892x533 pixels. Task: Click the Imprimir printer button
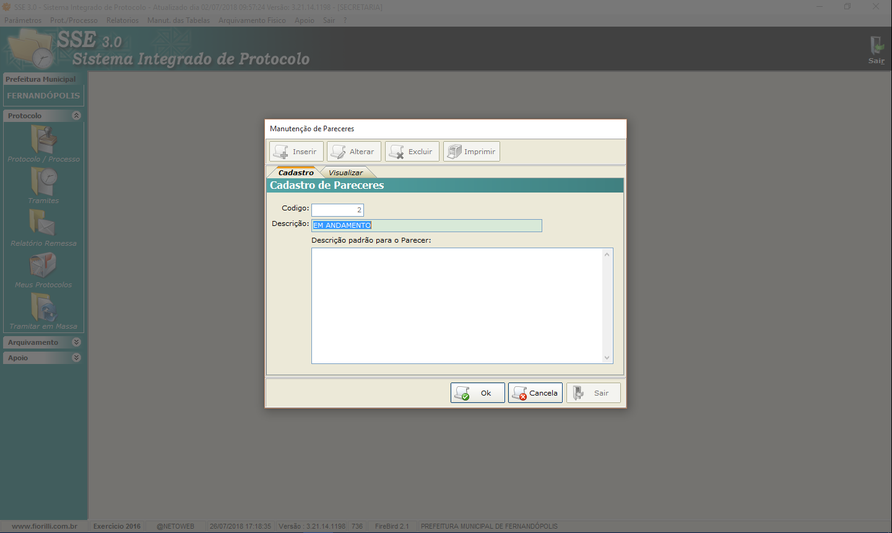471,152
